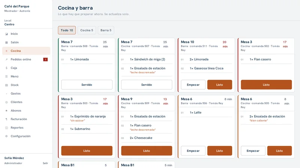Click "1× Sándwich de miga (2)" item
The image size is (300, 168).
click(x=147, y=59)
